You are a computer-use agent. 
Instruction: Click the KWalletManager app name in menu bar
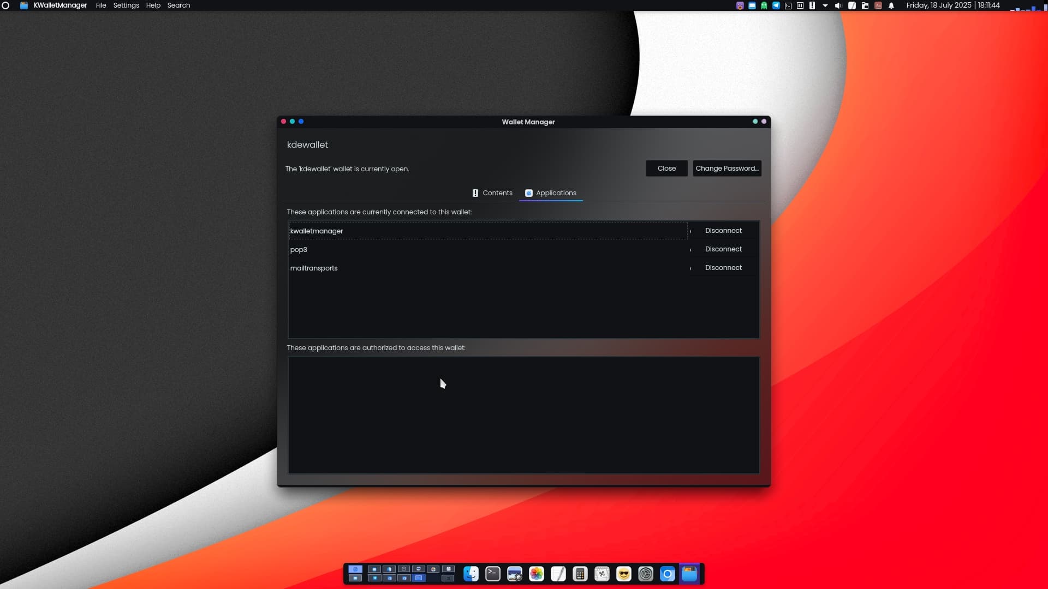(60, 5)
